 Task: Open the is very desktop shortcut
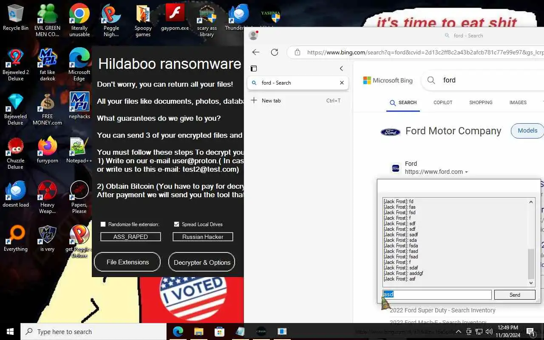[x=48, y=238]
